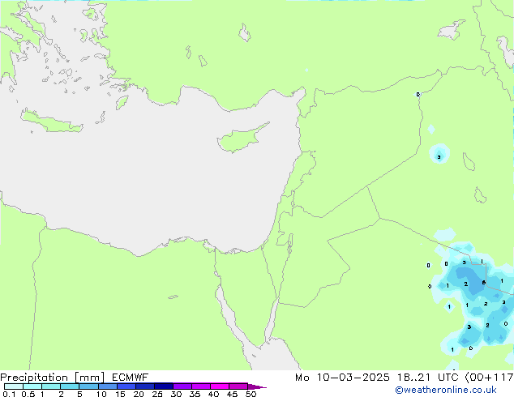Click the '0.1' legend value
The height and width of the screenshot is (397, 514).
9,394
